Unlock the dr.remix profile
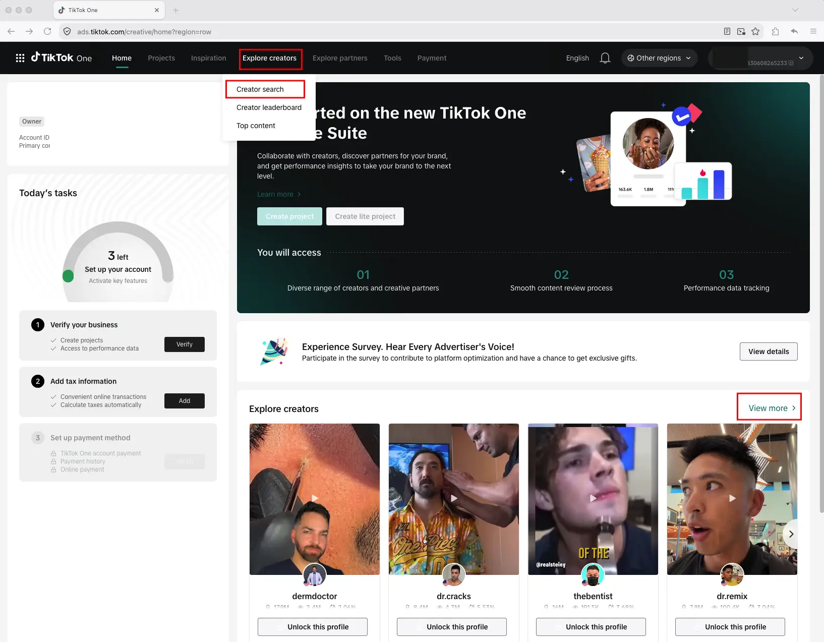The image size is (824, 642). (x=730, y=627)
